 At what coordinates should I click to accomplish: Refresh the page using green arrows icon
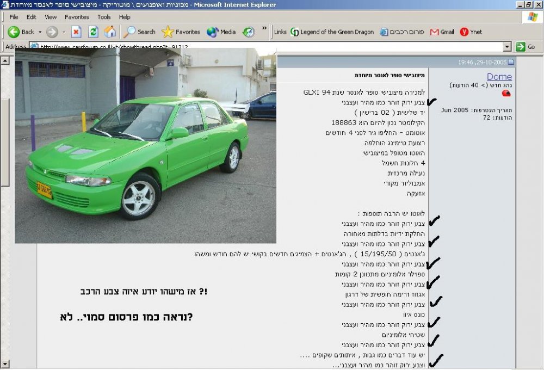tap(93, 32)
